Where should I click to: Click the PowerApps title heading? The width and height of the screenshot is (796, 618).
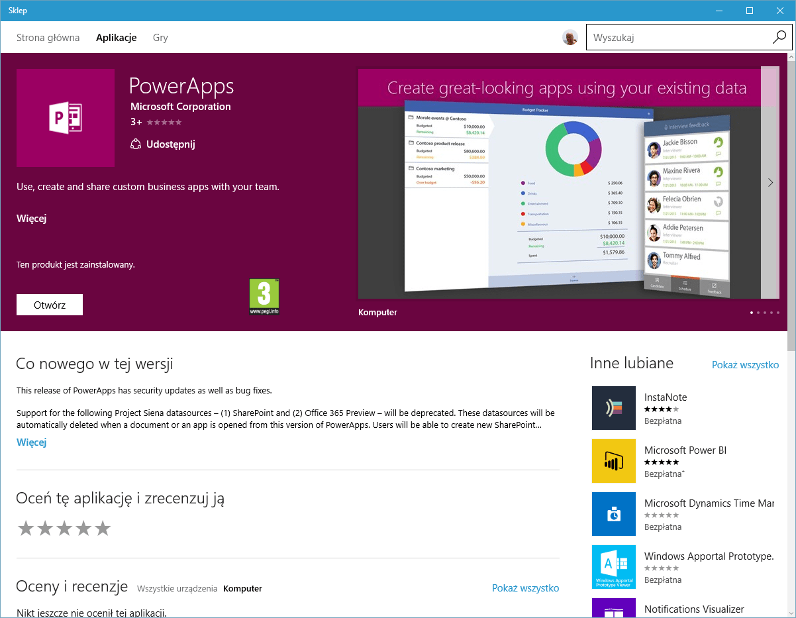click(x=181, y=86)
